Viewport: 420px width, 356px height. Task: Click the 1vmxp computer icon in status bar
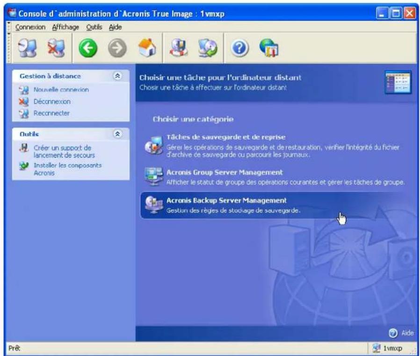click(377, 348)
